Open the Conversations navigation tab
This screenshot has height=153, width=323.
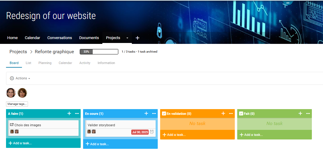(x=60, y=38)
